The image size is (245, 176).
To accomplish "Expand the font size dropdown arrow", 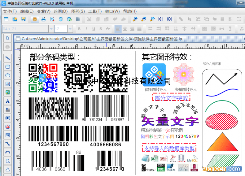I will point(70,29).
